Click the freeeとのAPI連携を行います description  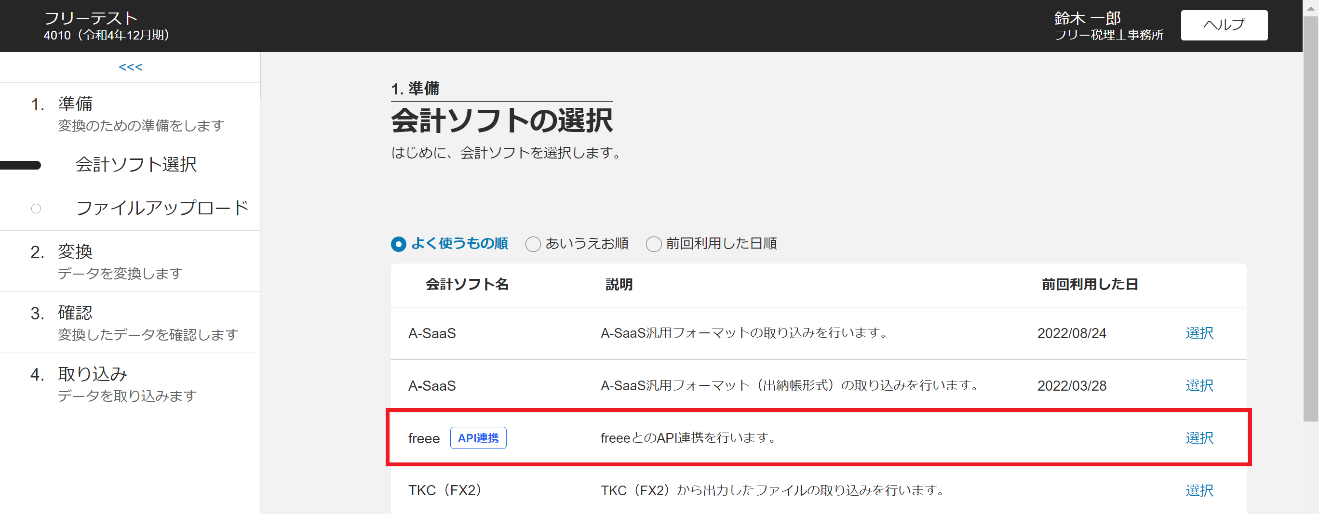pos(689,438)
